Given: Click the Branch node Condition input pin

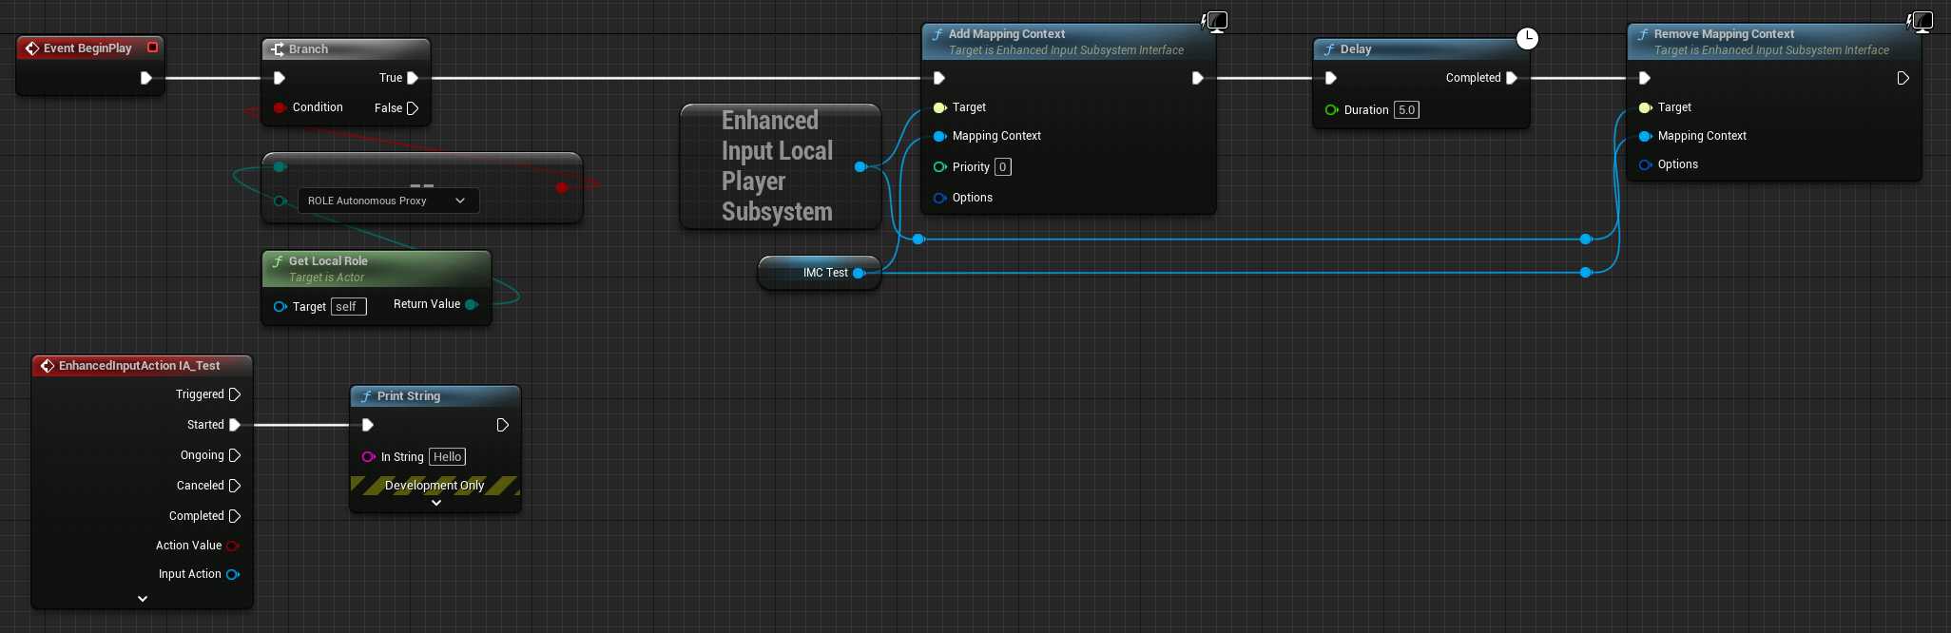Looking at the screenshot, I should point(280,107).
